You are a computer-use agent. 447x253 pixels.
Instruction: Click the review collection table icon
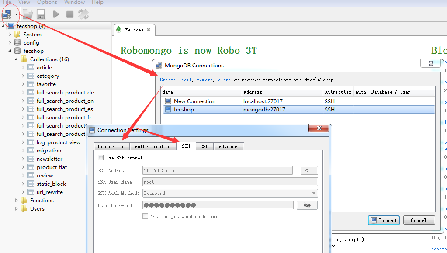coord(31,175)
